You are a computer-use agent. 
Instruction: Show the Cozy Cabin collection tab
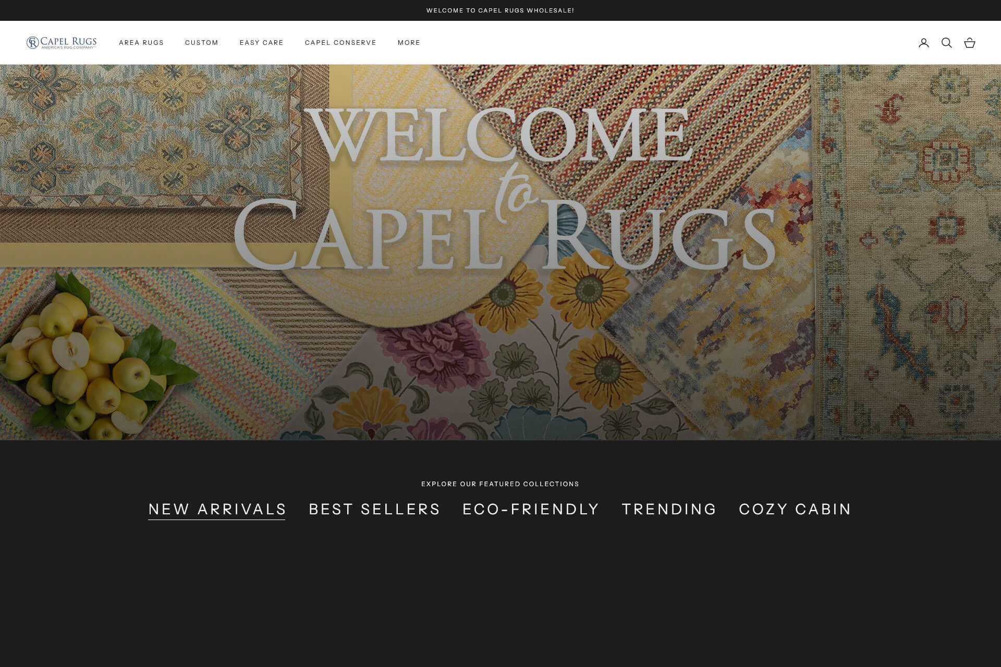click(795, 509)
